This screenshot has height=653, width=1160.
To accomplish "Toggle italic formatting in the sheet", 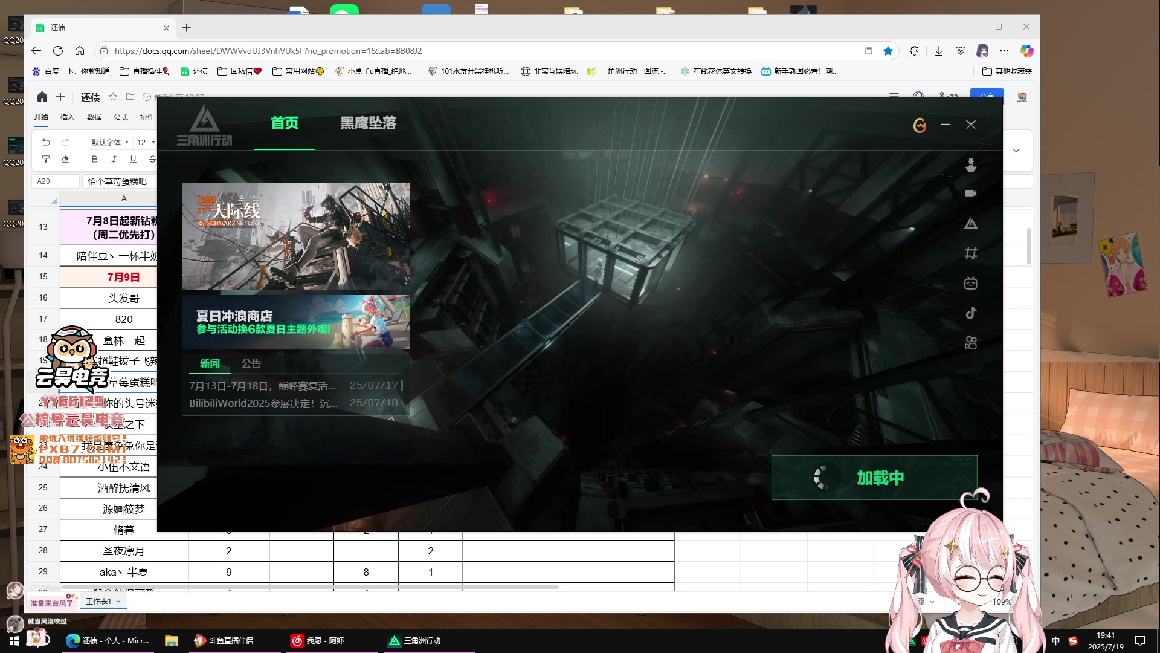I will pyautogui.click(x=114, y=159).
